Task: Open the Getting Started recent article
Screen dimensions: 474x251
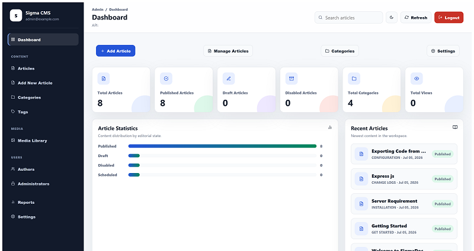Action: click(404, 229)
